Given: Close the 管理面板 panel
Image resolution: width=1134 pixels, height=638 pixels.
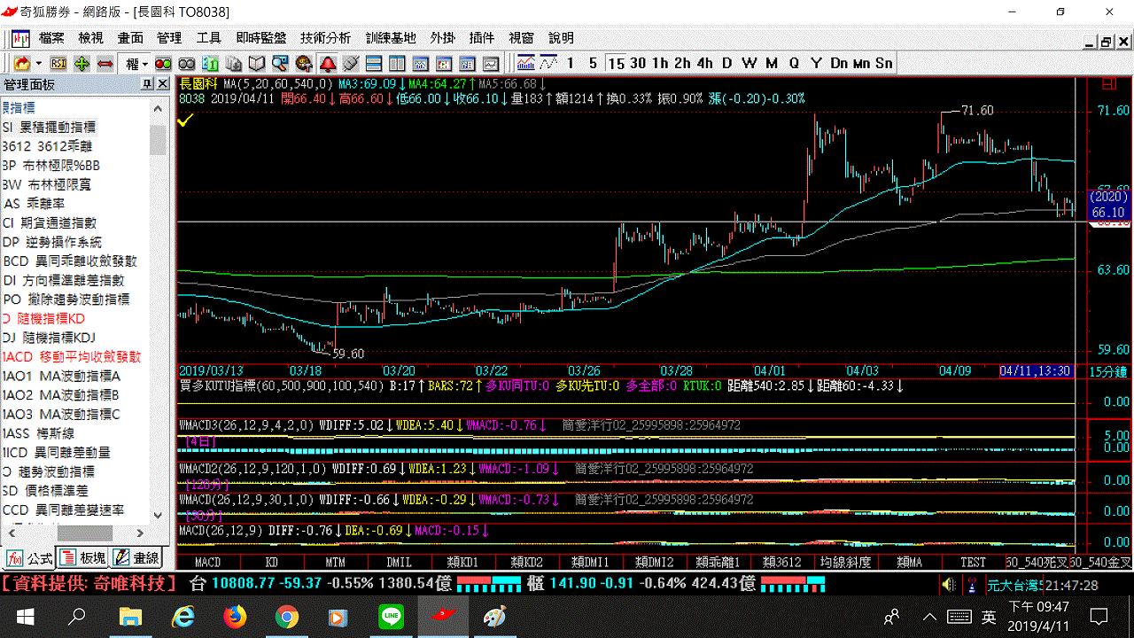Looking at the screenshot, I should (162, 83).
